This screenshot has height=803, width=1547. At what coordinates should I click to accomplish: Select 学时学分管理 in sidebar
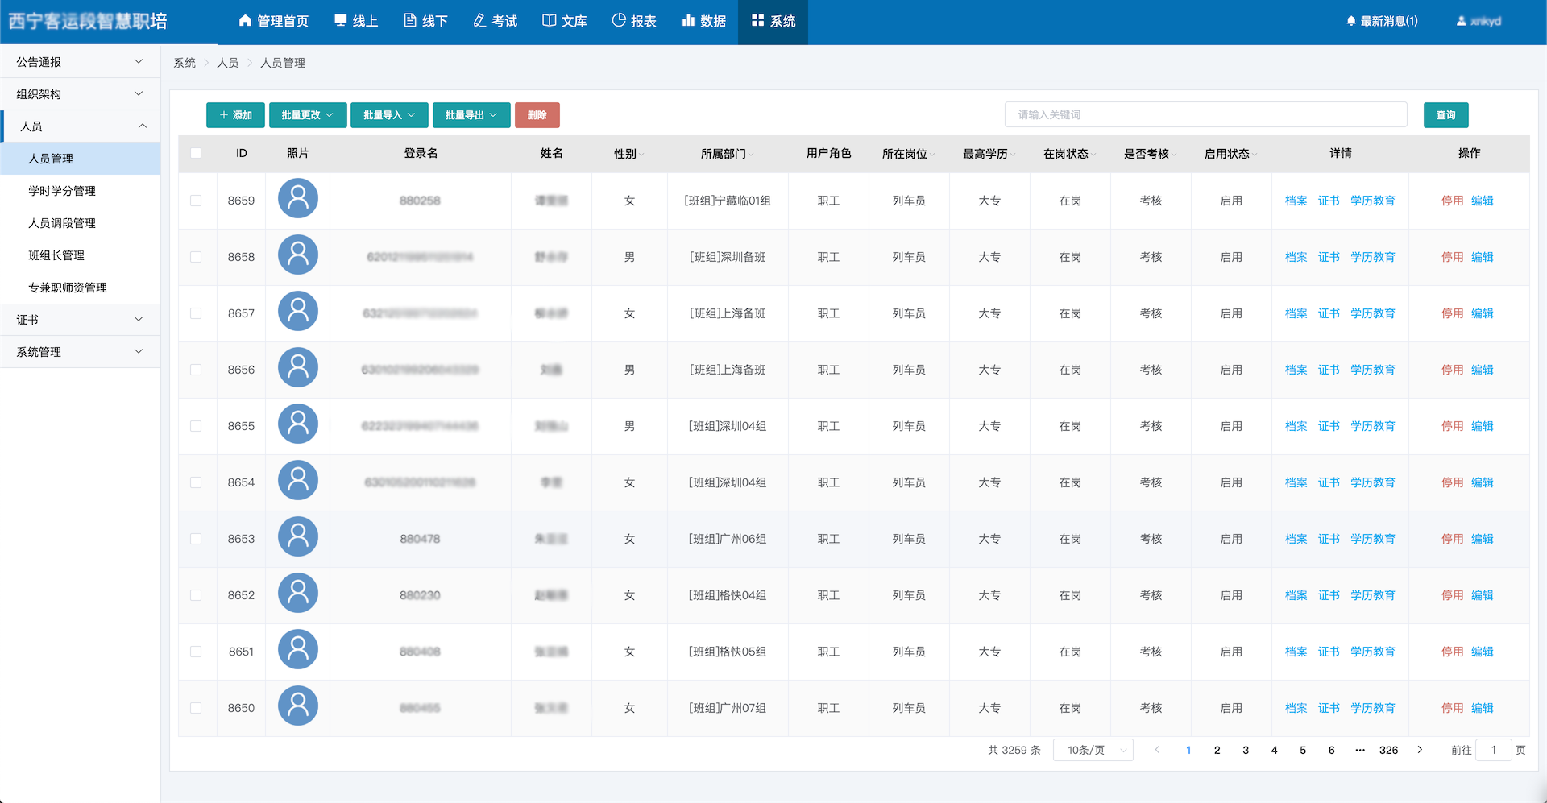[62, 191]
